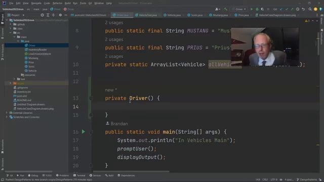Open Terminal tool window
324x182 pixels.
[79, 175]
